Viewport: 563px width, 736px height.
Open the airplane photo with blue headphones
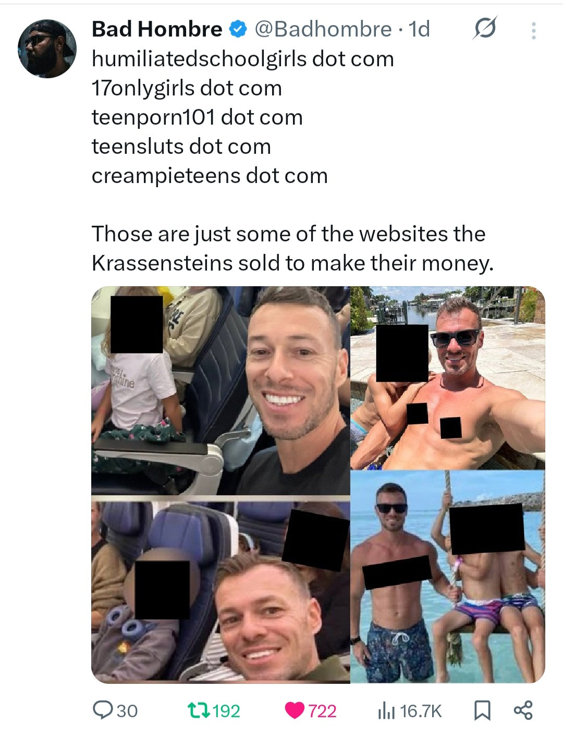[x=221, y=589]
